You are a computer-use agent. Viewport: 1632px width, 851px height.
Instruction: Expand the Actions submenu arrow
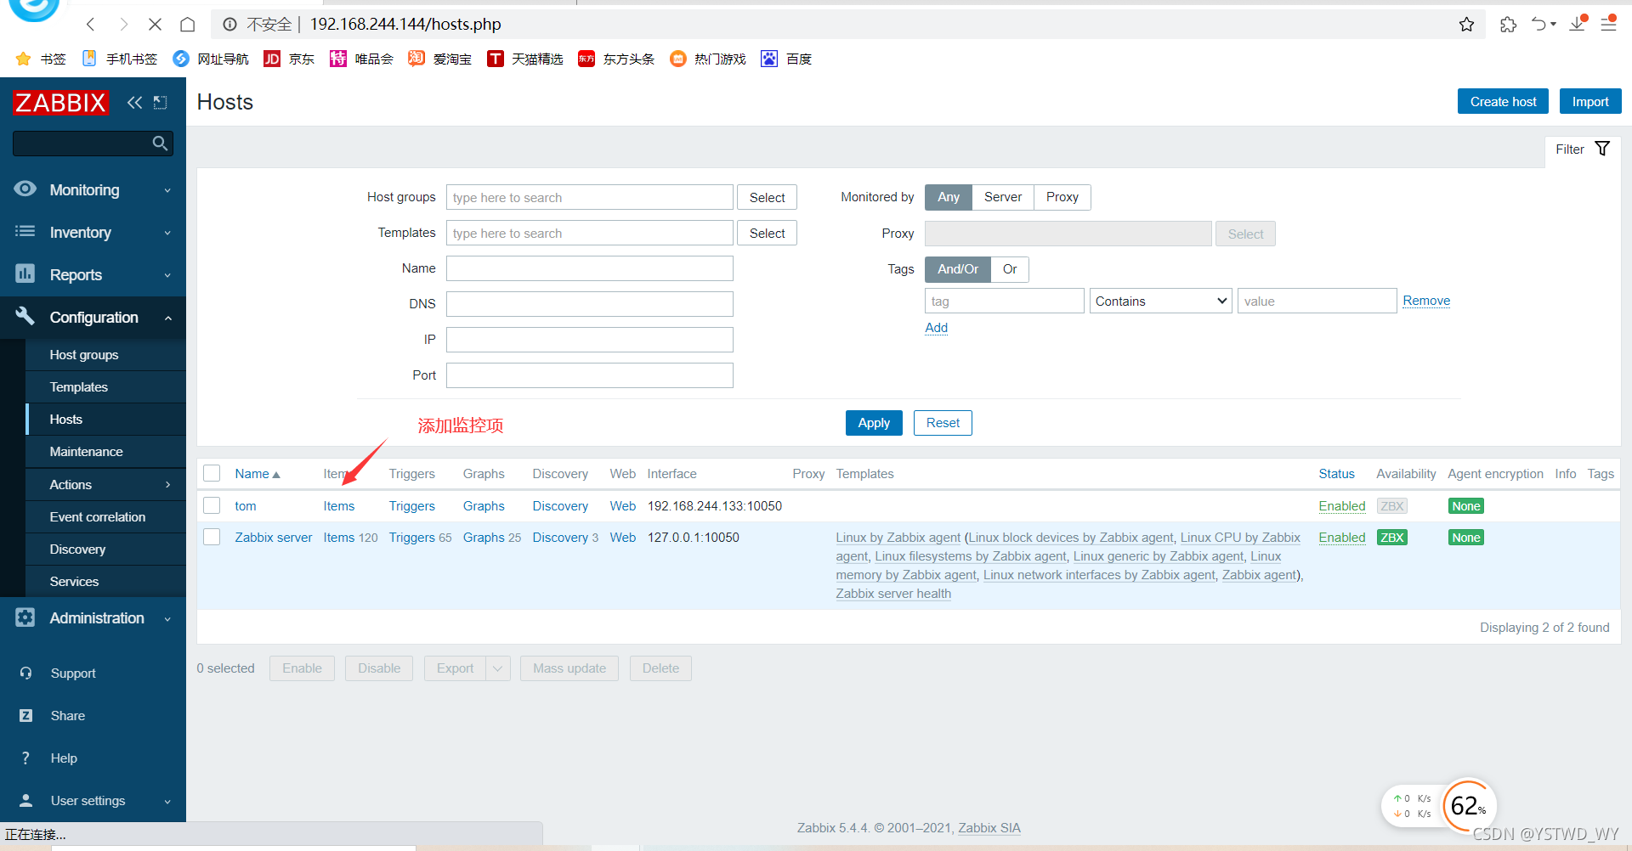coord(167,484)
